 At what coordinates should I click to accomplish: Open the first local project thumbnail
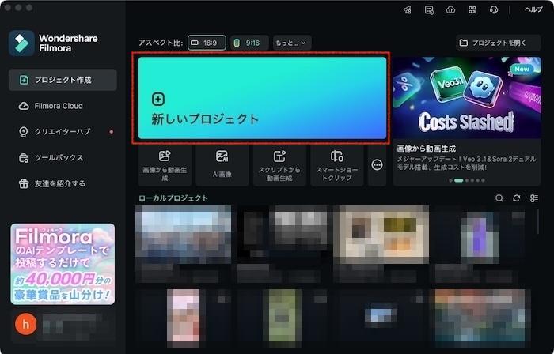[184, 235]
